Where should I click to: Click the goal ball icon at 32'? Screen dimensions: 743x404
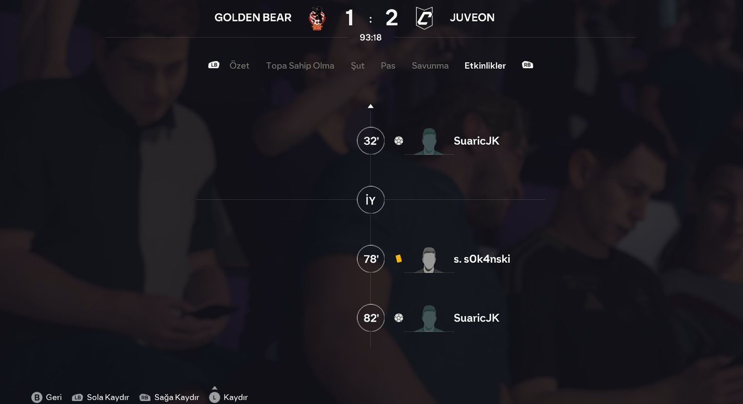pyautogui.click(x=398, y=141)
